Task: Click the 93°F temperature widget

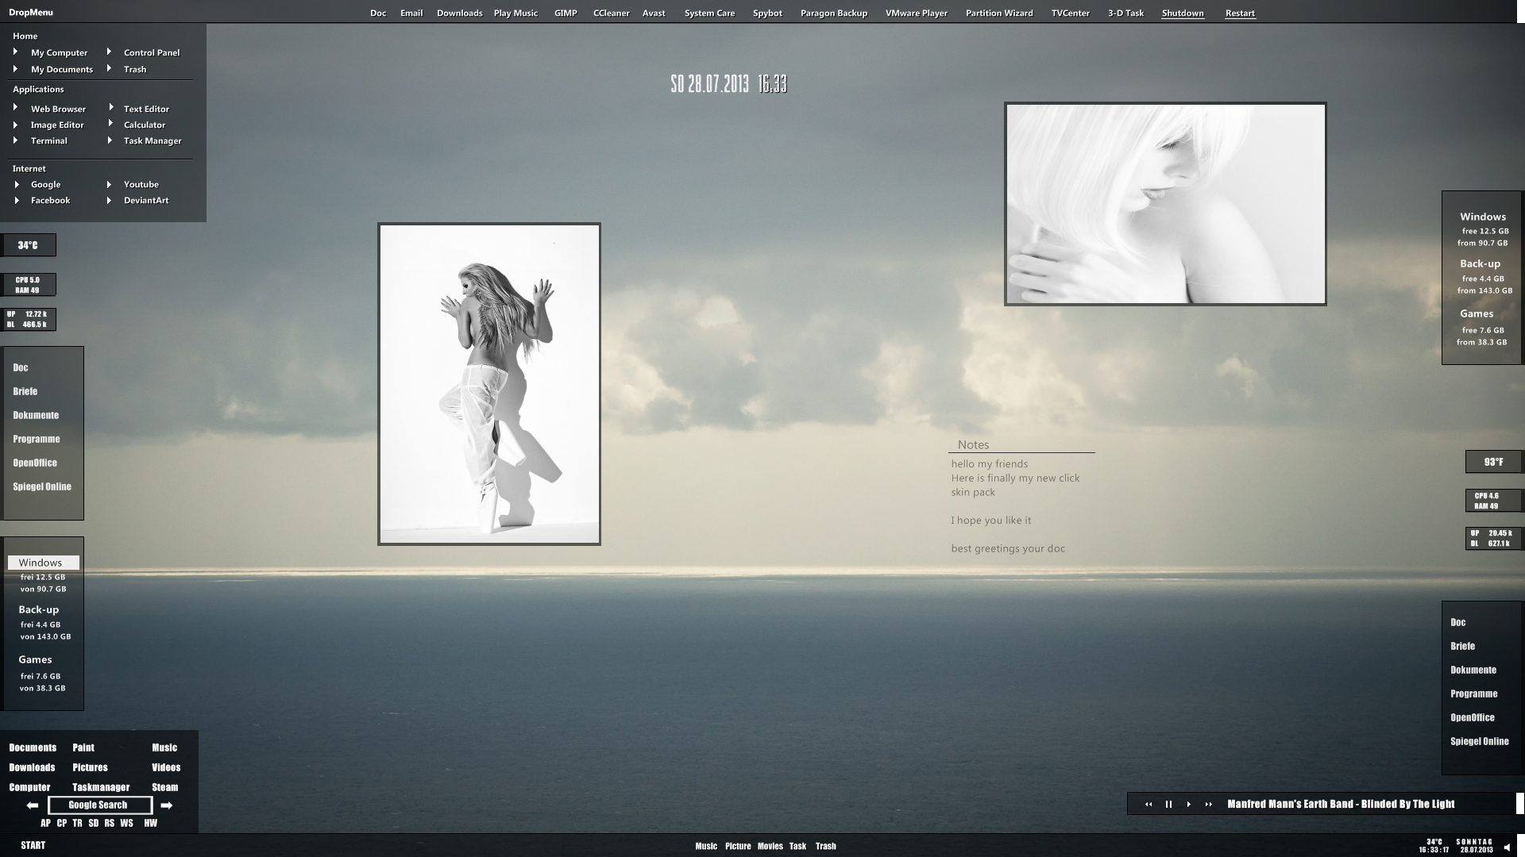Action: click(x=1494, y=461)
